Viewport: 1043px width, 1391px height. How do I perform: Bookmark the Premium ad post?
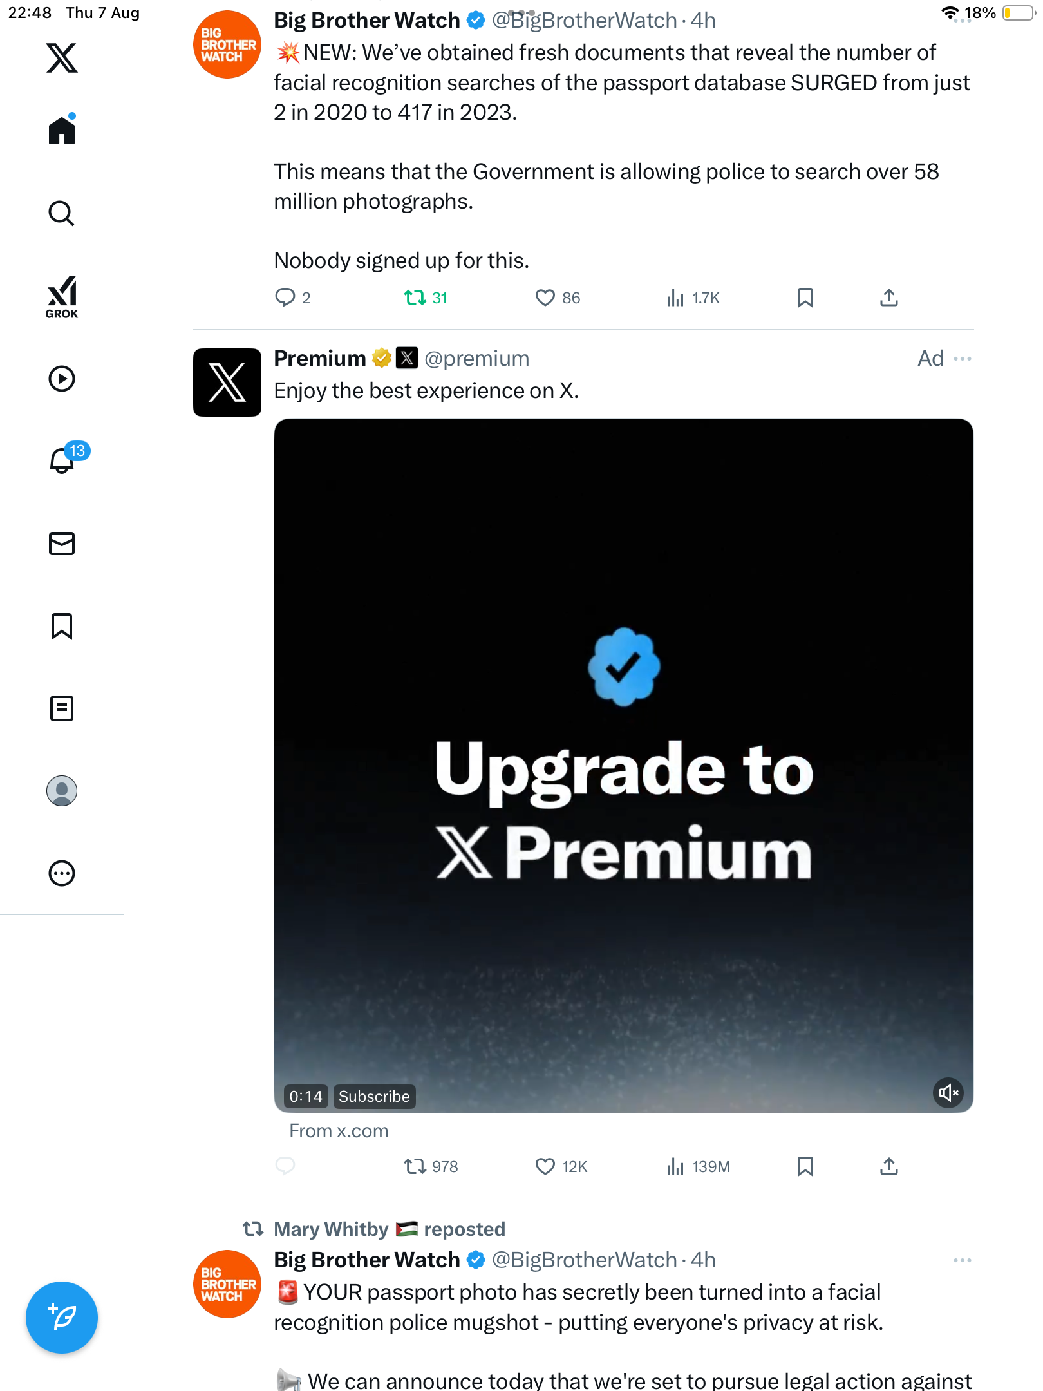click(805, 1166)
